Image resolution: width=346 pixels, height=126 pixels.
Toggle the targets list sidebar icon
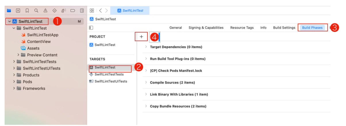pyautogui.click(x=91, y=28)
